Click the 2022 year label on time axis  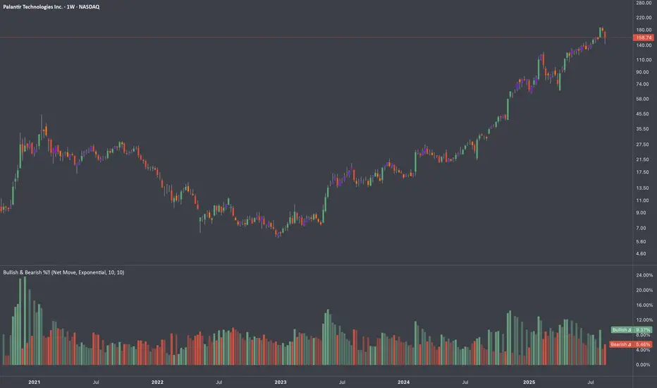(156, 382)
